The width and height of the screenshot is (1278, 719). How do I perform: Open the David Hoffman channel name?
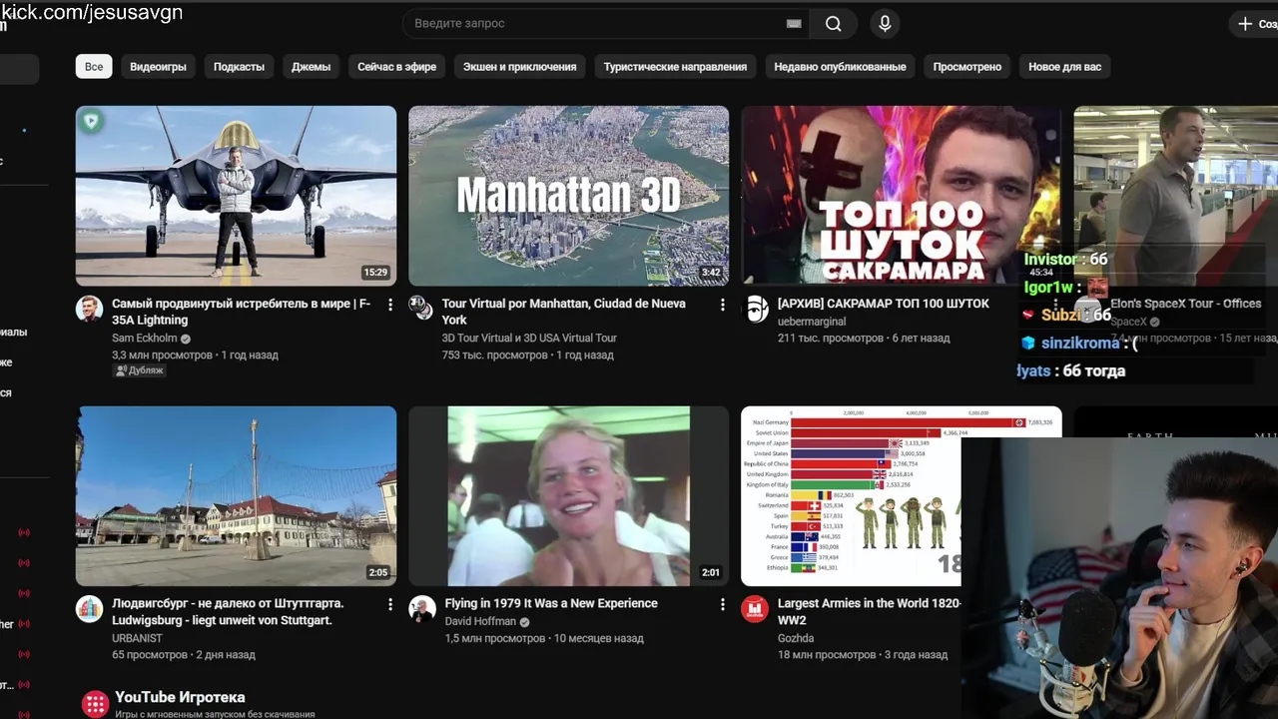tap(480, 621)
